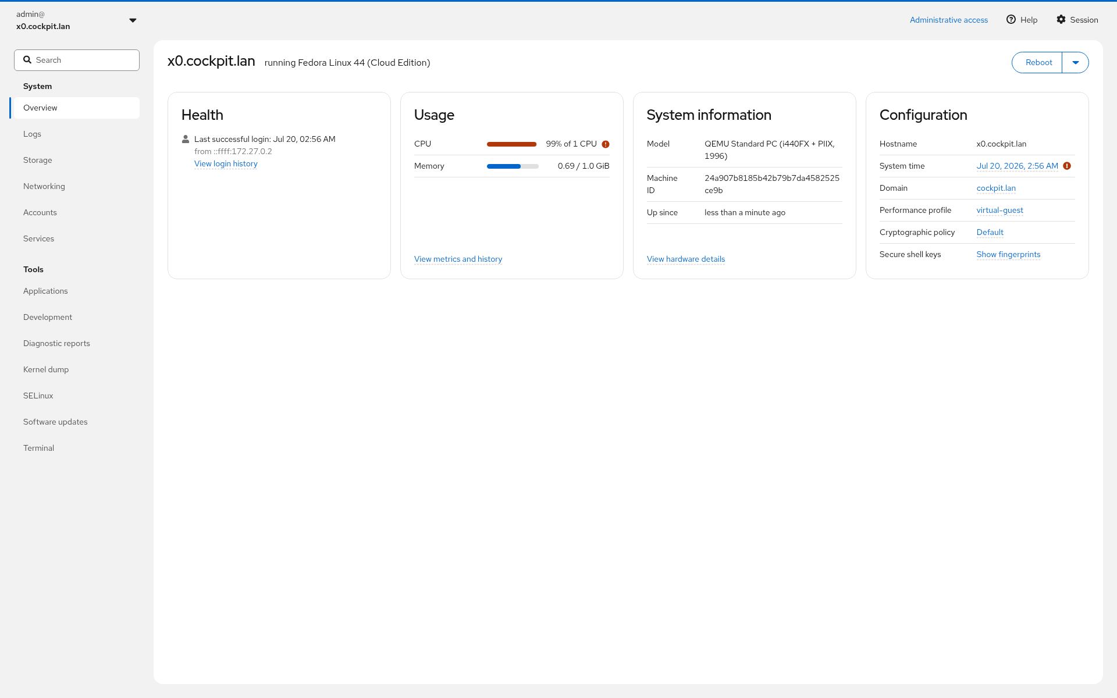
Task: Click the Administrative access link
Action: [949, 20]
